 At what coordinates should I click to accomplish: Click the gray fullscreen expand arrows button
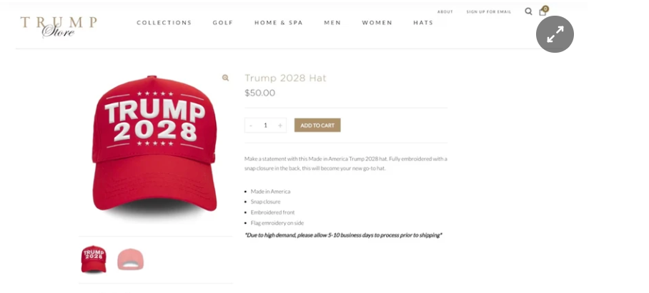(555, 34)
